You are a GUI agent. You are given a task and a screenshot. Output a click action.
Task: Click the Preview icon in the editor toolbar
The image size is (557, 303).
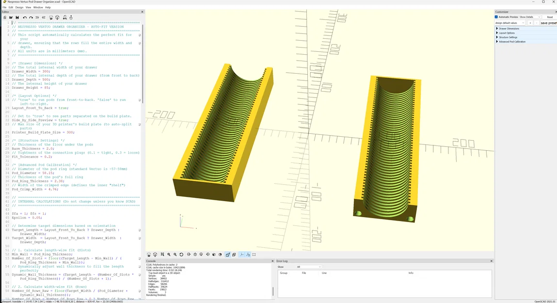click(51, 17)
